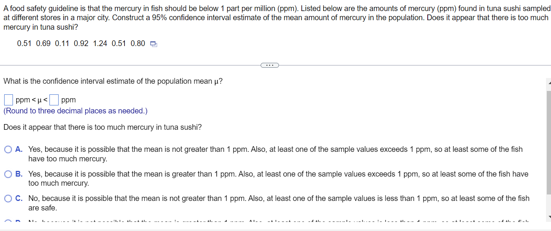Viewport: 551px width, 231px height.
Task: Click option B text about mean greater than 1 ppm
Action: click(x=278, y=178)
